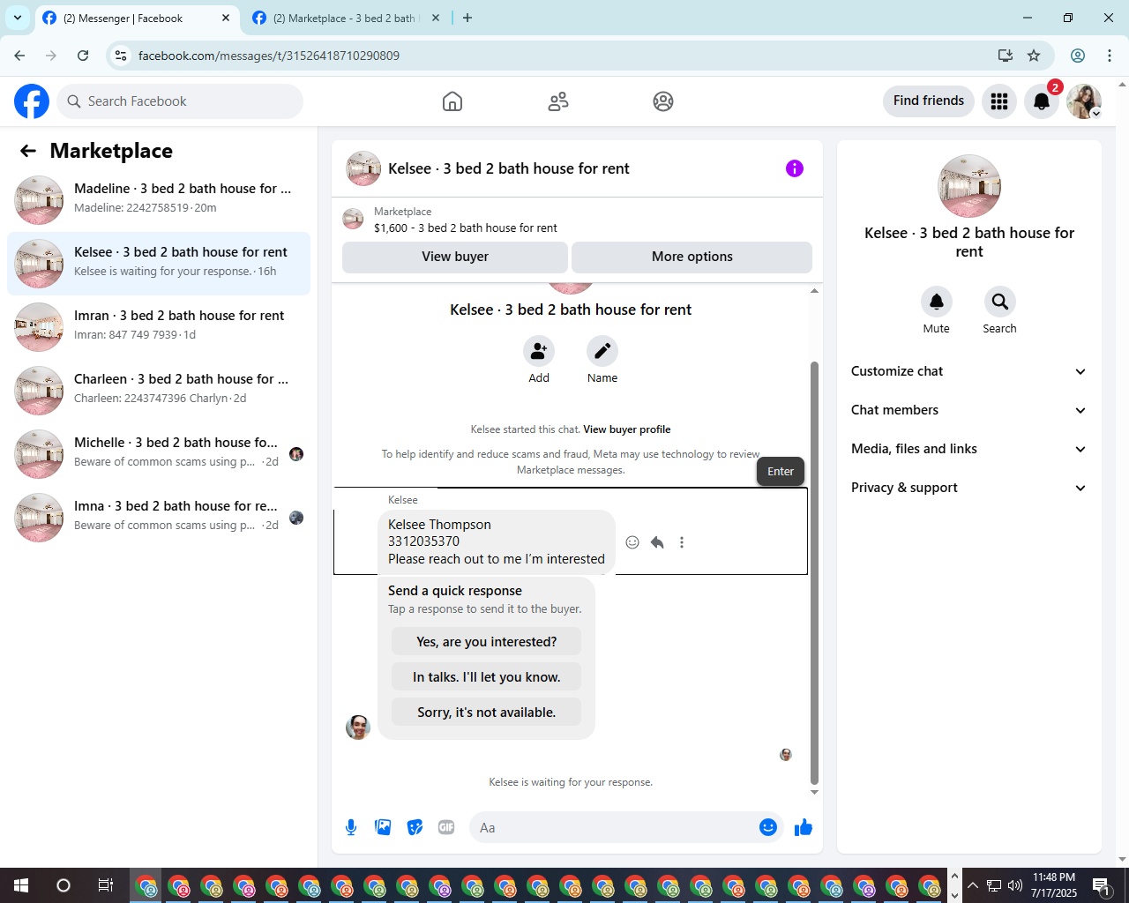Send quick response 'In talks. I'll let you know.'

(x=487, y=677)
